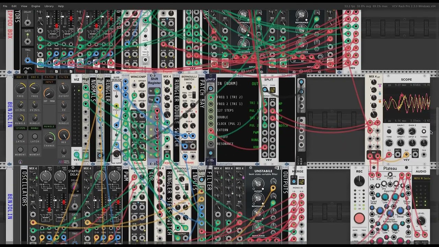
Task: Click the XOR output jack on SPLIT
Action: click(265, 147)
